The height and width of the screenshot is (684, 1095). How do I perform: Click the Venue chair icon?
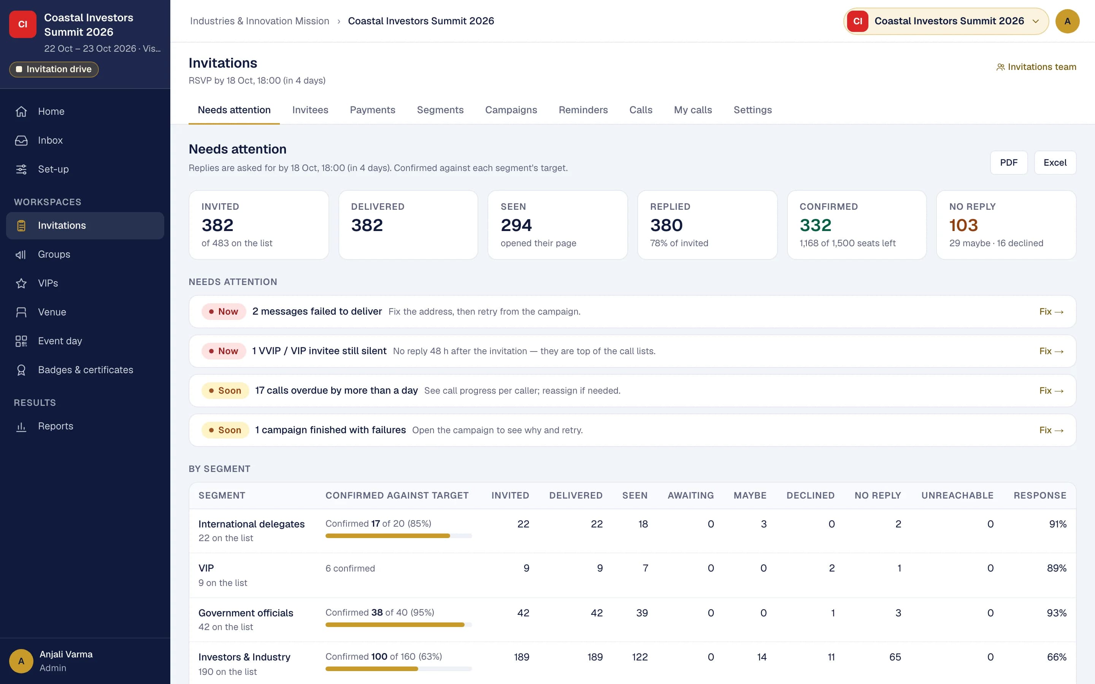[21, 312]
